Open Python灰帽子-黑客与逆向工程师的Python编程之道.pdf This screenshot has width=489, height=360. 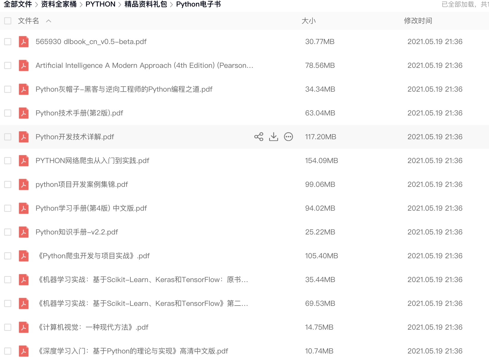pos(124,89)
